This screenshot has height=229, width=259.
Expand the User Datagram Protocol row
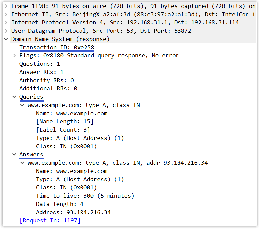6,31
